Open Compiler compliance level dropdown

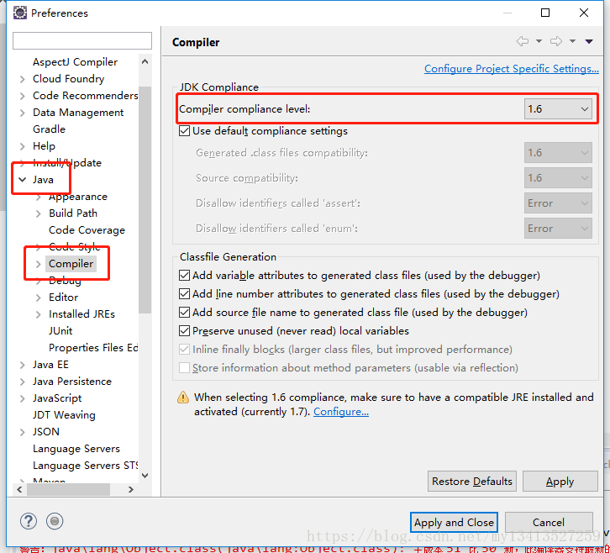pyautogui.click(x=558, y=109)
